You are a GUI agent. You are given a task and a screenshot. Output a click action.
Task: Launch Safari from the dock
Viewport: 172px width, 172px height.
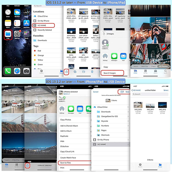point(17,71)
